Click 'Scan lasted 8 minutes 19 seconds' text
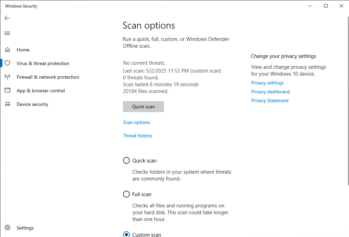Image resolution: width=349 pixels, height=237 pixels. [x=161, y=84]
